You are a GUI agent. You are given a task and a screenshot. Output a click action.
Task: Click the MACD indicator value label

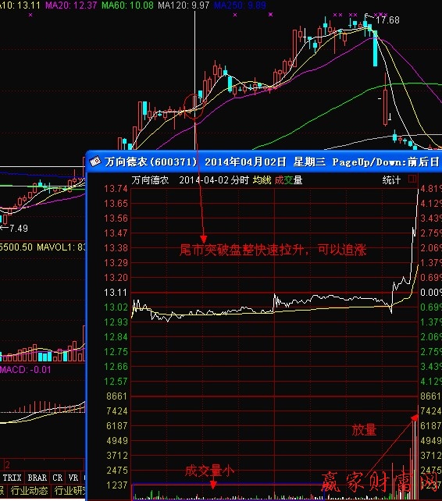(25, 370)
